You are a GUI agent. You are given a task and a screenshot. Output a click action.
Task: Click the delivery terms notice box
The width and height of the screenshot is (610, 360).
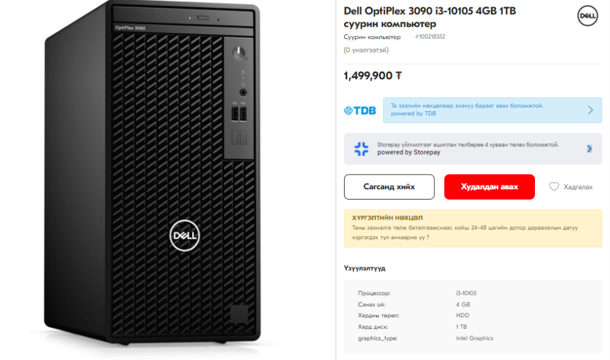pos(473,228)
